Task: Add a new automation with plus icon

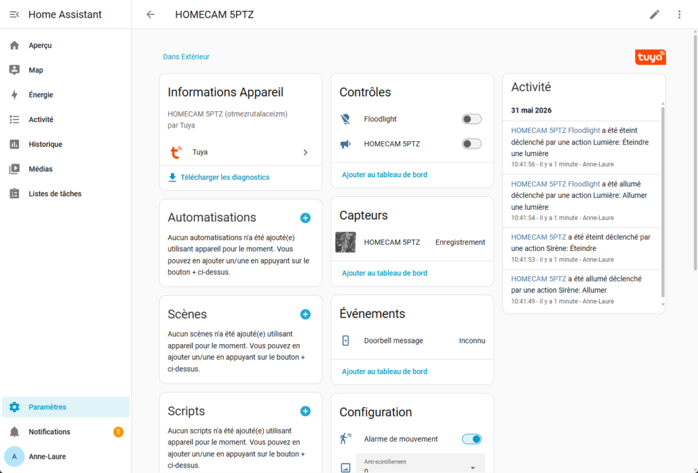Action: 305,217
